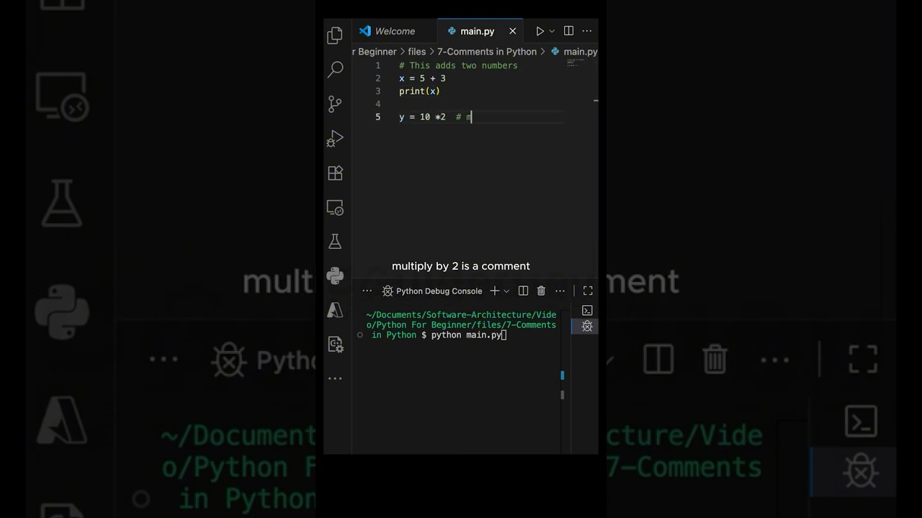Image resolution: width=922 pixels, height=518 pixels.
Task: Open the Explorer view in activity bar
Action: click(335, 35)
